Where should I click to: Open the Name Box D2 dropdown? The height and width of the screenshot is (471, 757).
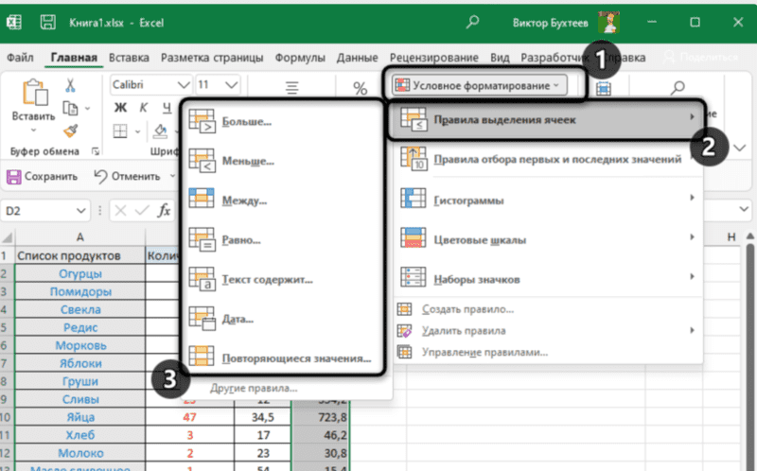(x=93, y=211)
